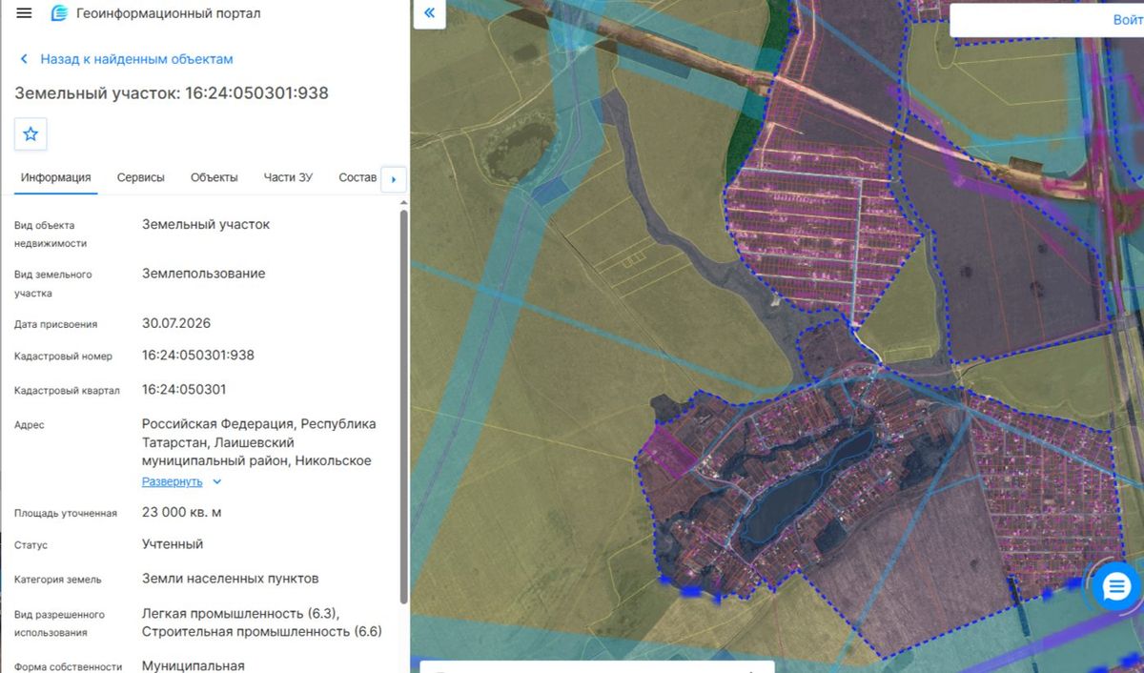Show more tabs with the right arrow
This screenshot has height=673, width=1144.
394,178
